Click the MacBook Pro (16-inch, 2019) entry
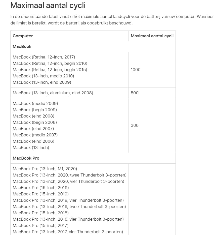Image resolution: width=218 pixels, height=235 pixels. click(x=40, y=188)
